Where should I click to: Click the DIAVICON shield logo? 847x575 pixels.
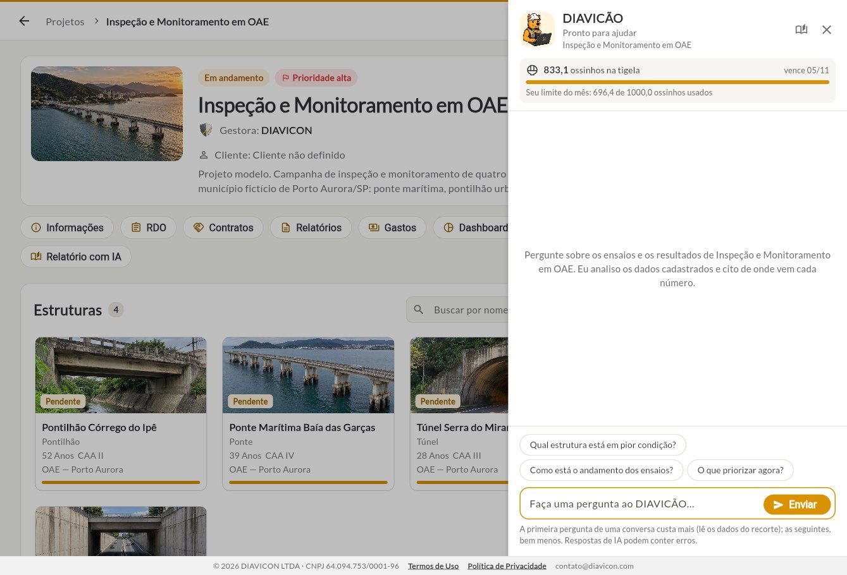point(206,130)
